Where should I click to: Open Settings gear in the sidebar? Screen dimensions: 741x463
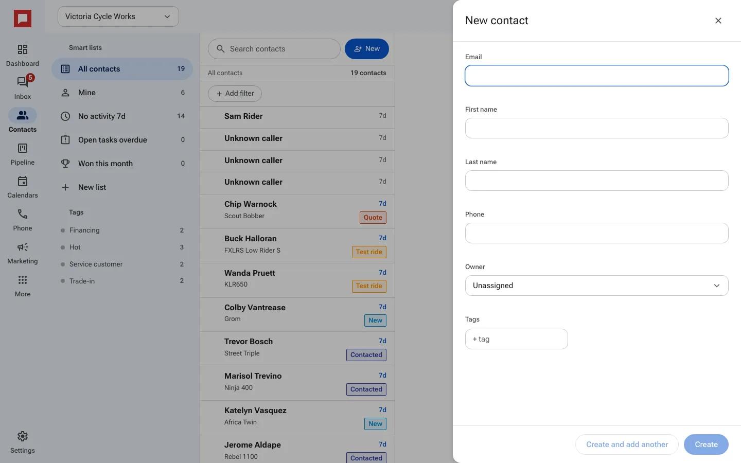[x=23, y=442]
